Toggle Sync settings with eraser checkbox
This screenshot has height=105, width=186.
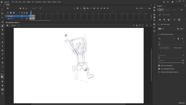(159, 69)
